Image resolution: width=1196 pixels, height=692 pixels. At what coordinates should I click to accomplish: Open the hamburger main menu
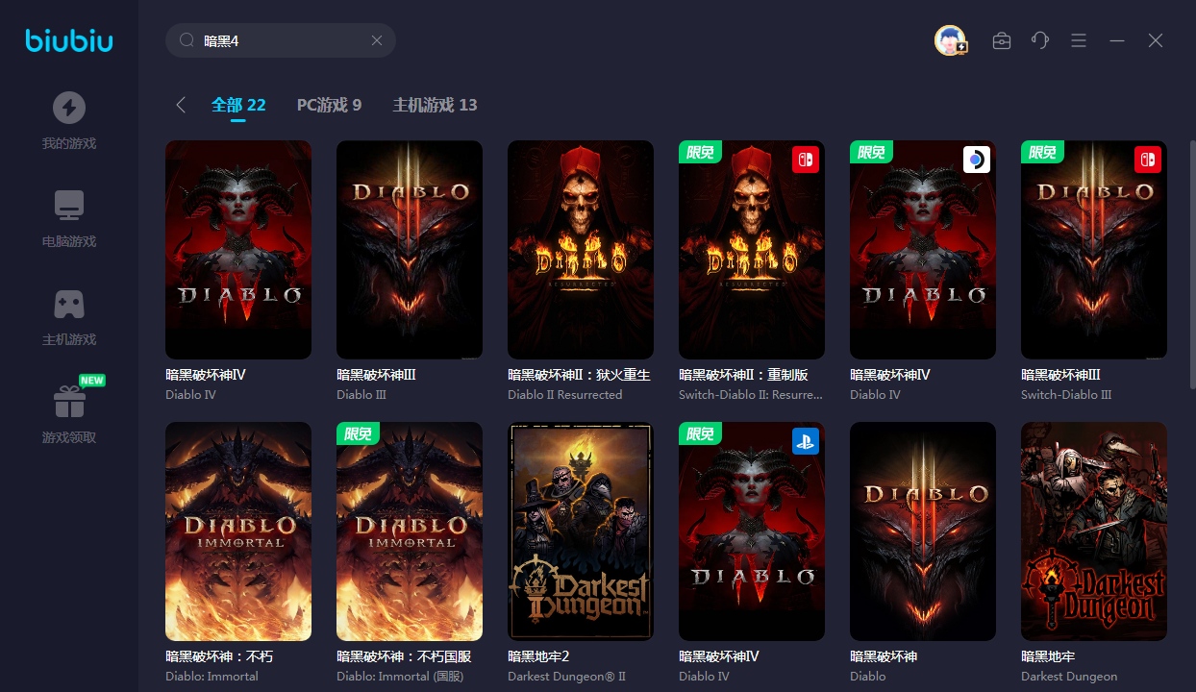tap(1079, 40)
